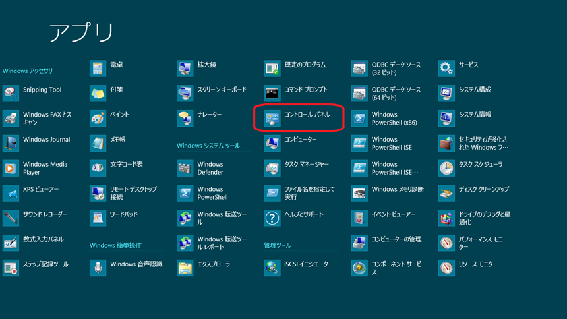Select the 管理ツール group header

pos(278,245)
